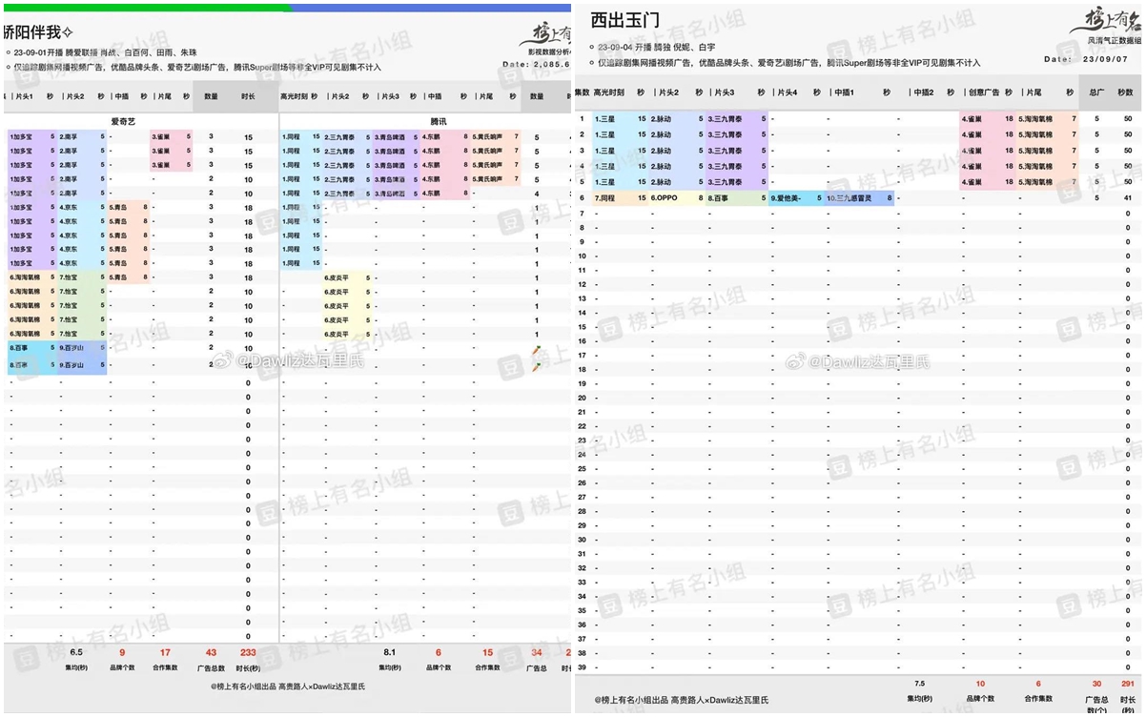Screen dimensions: 1146x717
Task: Click the red 233 时长 total
Action: (x=248, y=652)
